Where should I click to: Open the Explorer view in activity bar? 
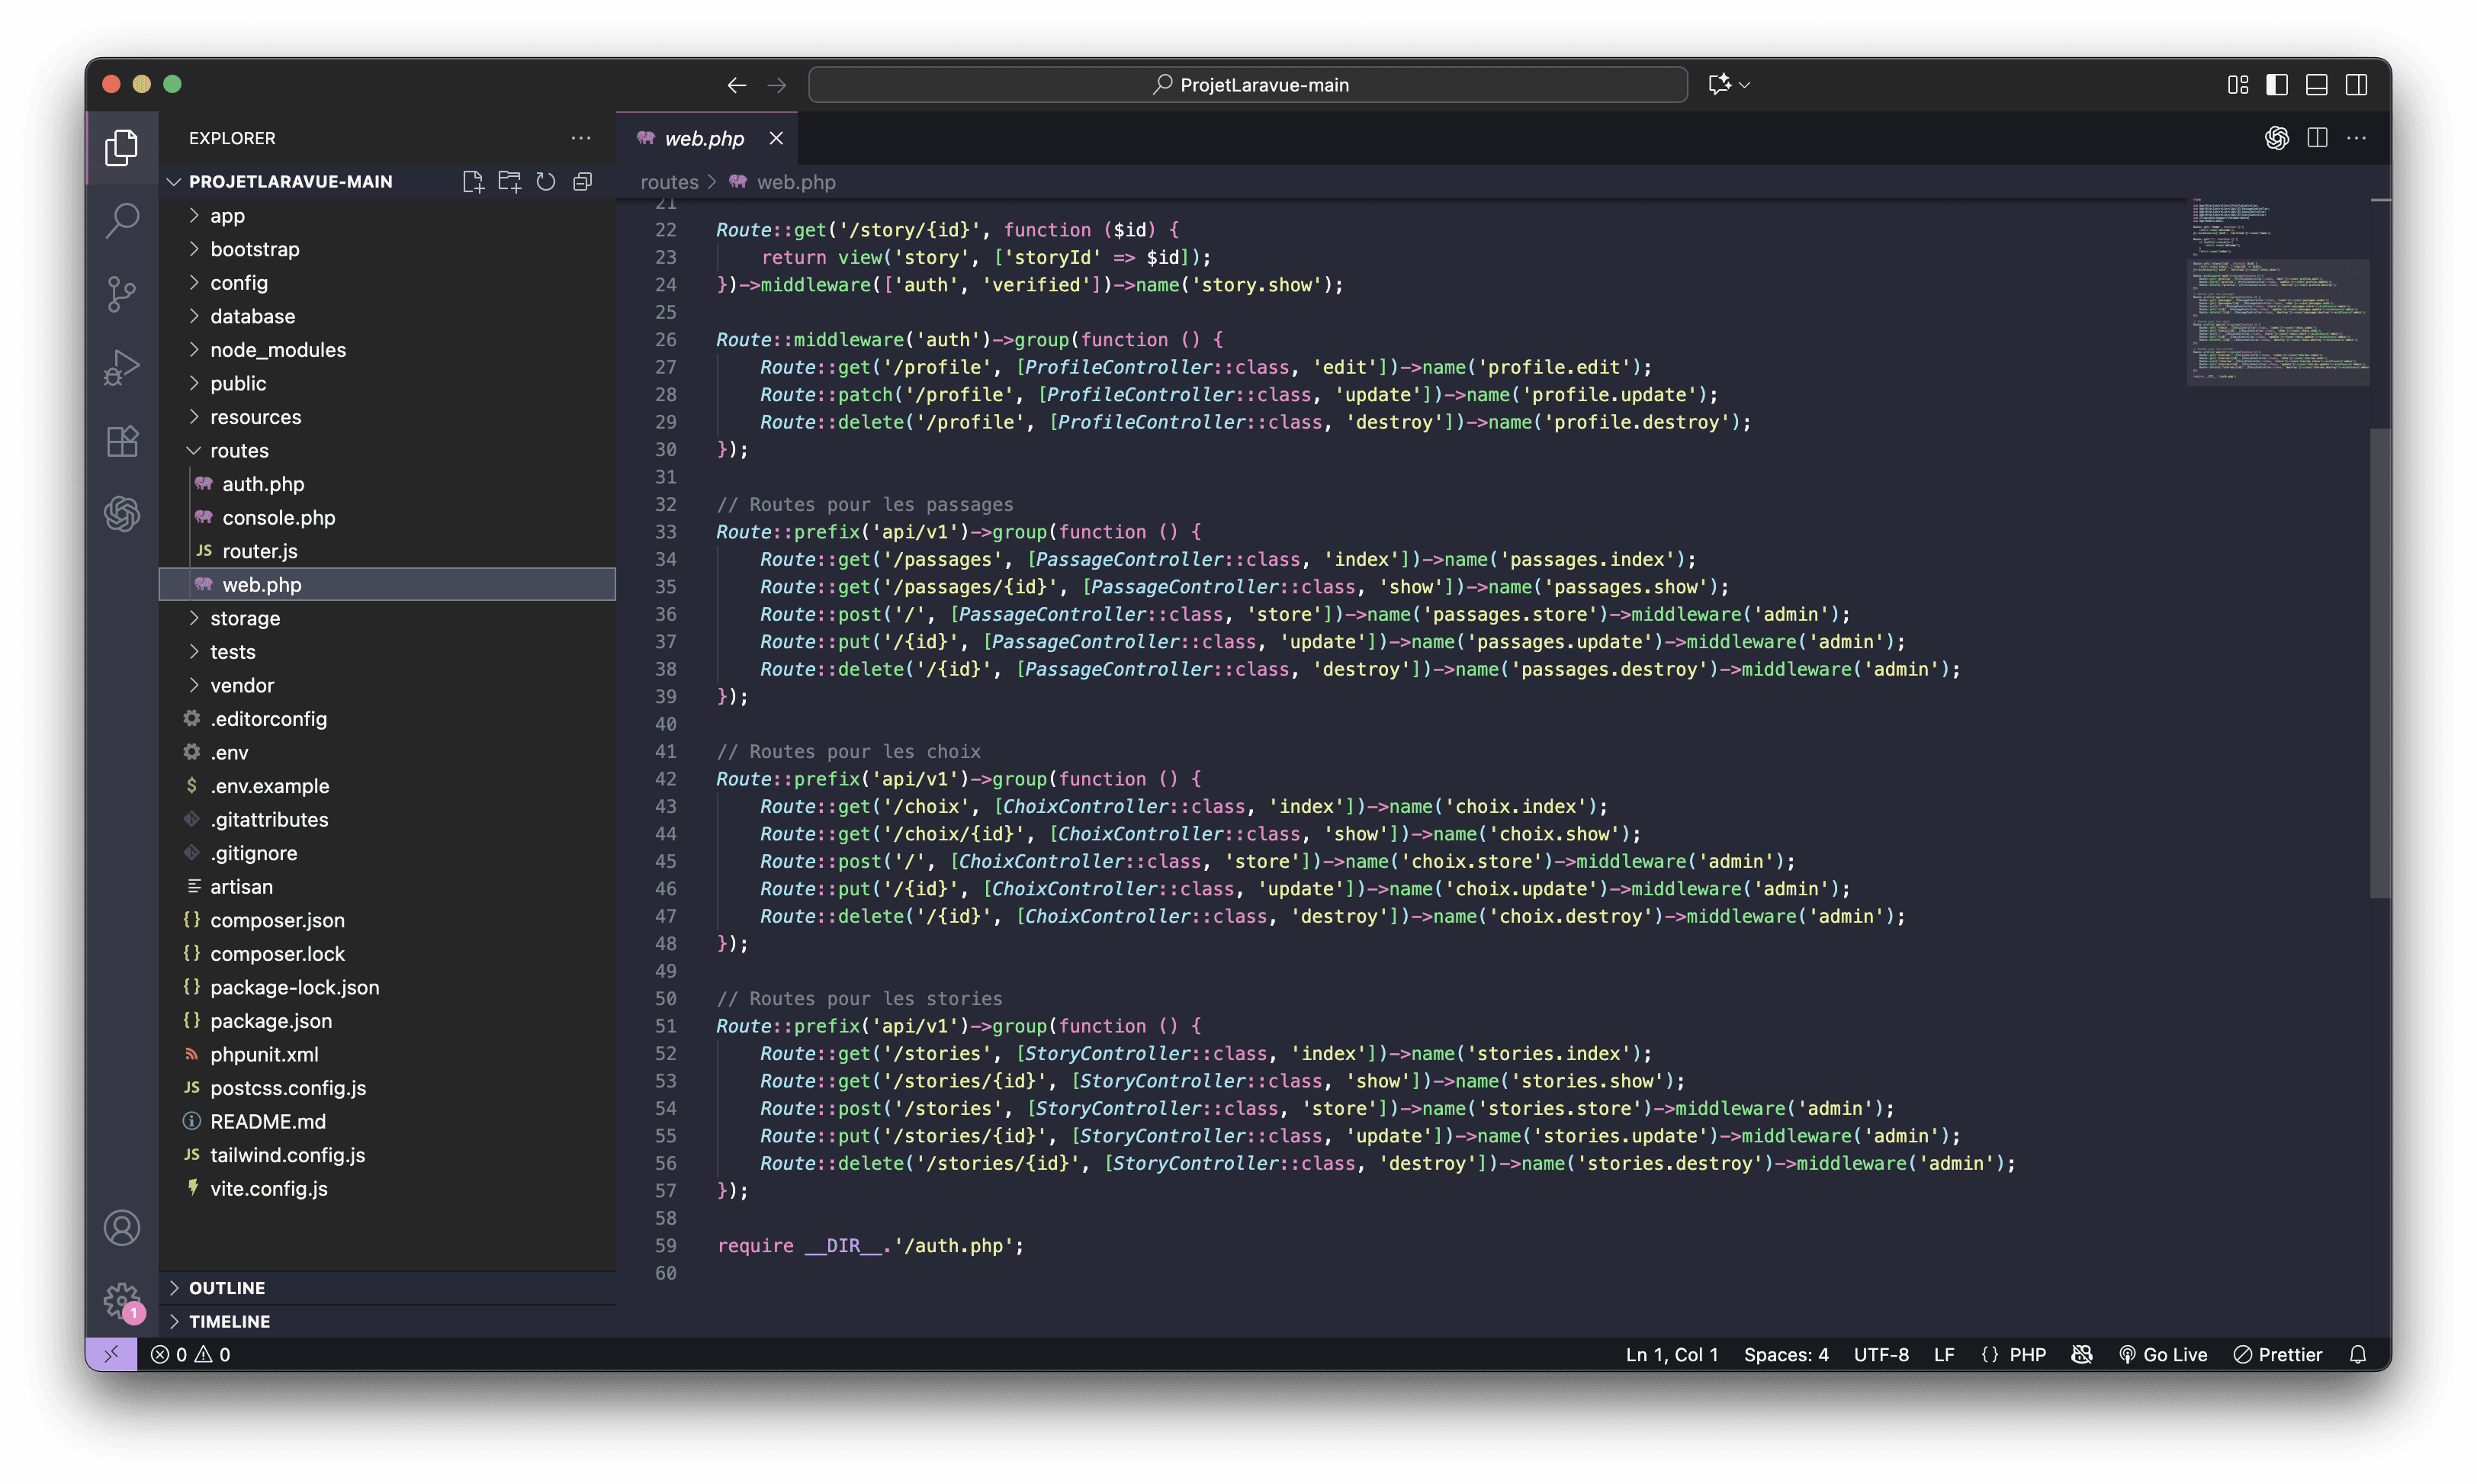coord(121,148)
